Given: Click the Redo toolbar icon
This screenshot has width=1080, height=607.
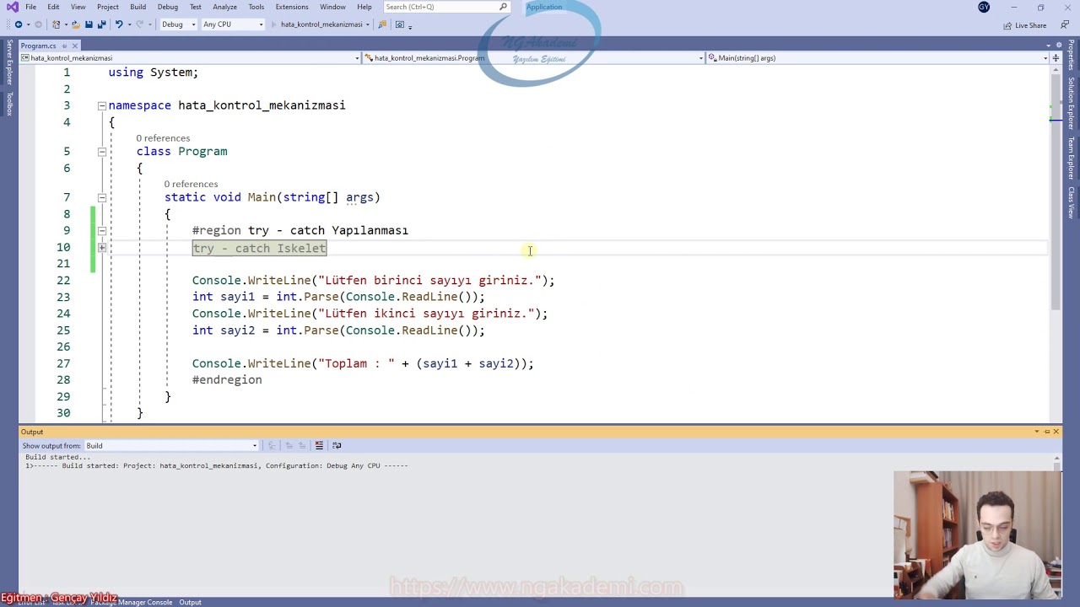Looking at the screenshot, I should pyautogui.click(x=139, y=24).
